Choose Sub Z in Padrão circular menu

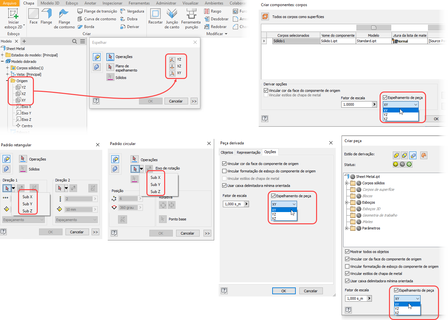pos(155,192)
